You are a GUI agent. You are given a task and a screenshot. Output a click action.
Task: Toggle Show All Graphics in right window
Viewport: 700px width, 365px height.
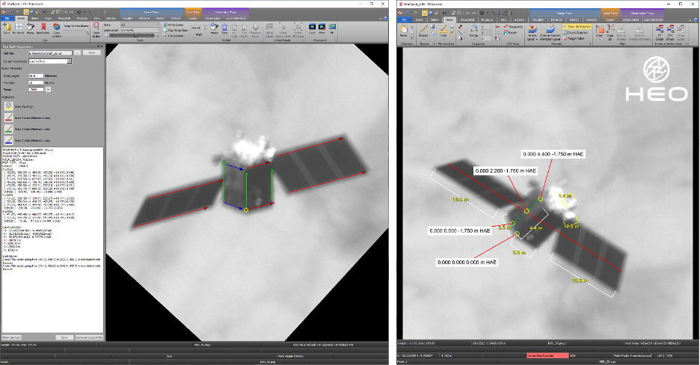577,27
